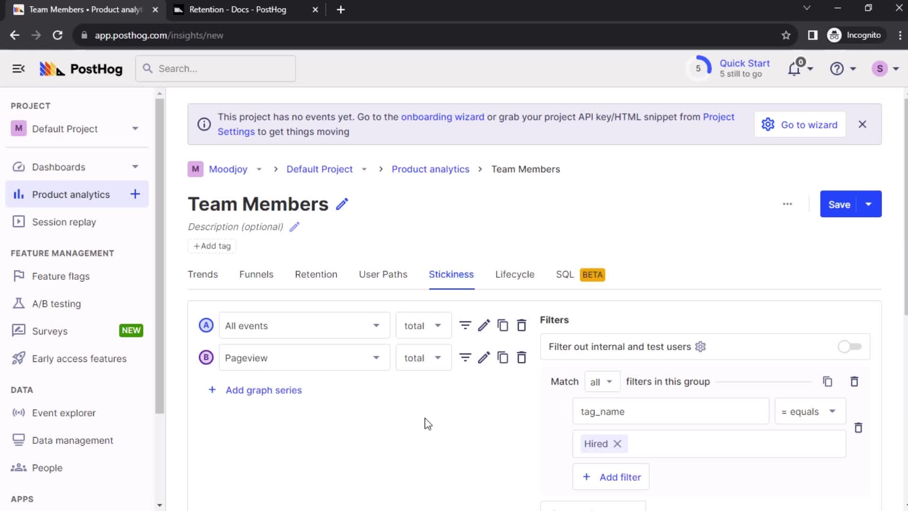Click the copy icon next to Match group
The width and height of the screenshot is (908, 511).
828,381
